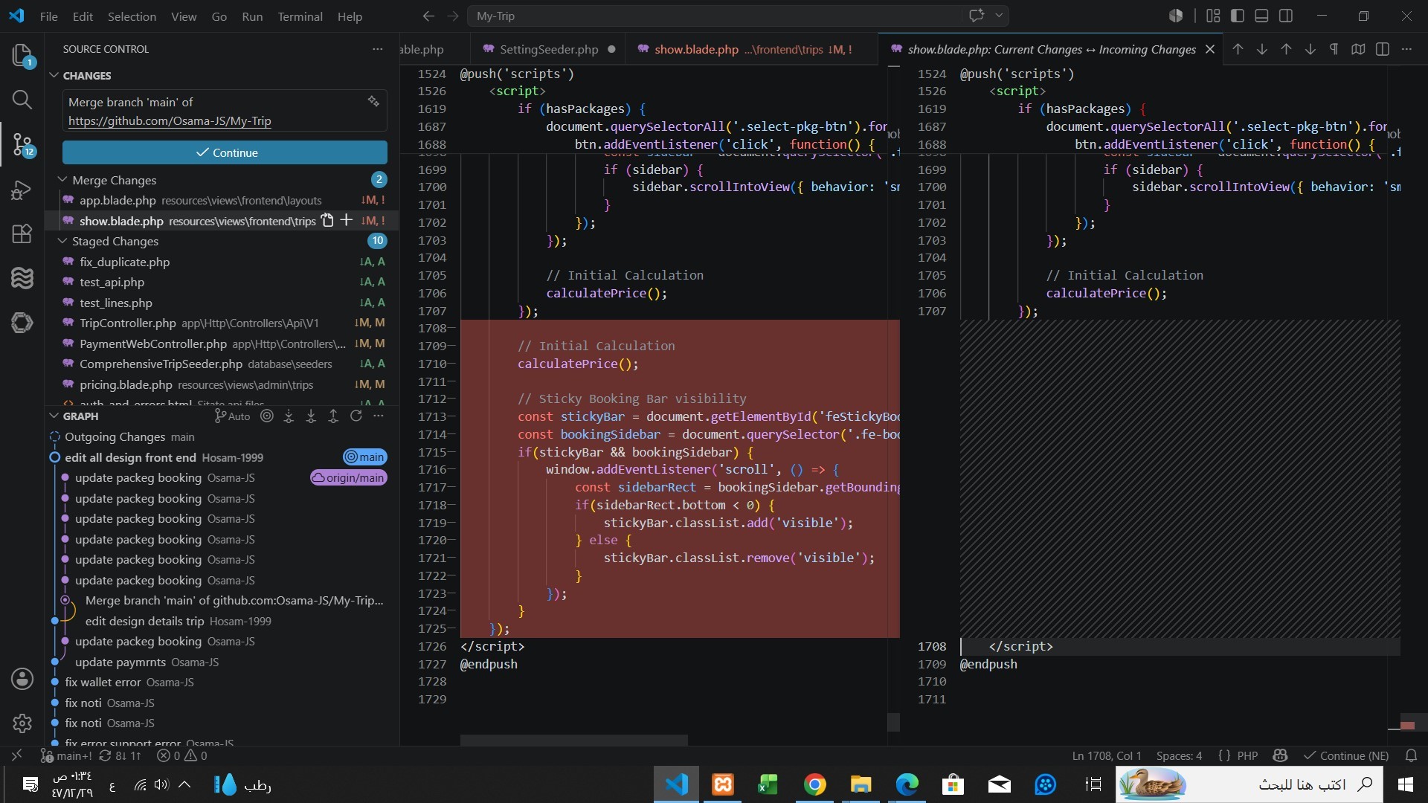Collapse the GRAPH section
The image size is (1428, 803).
pyautogui.click(x=54, y=416)
